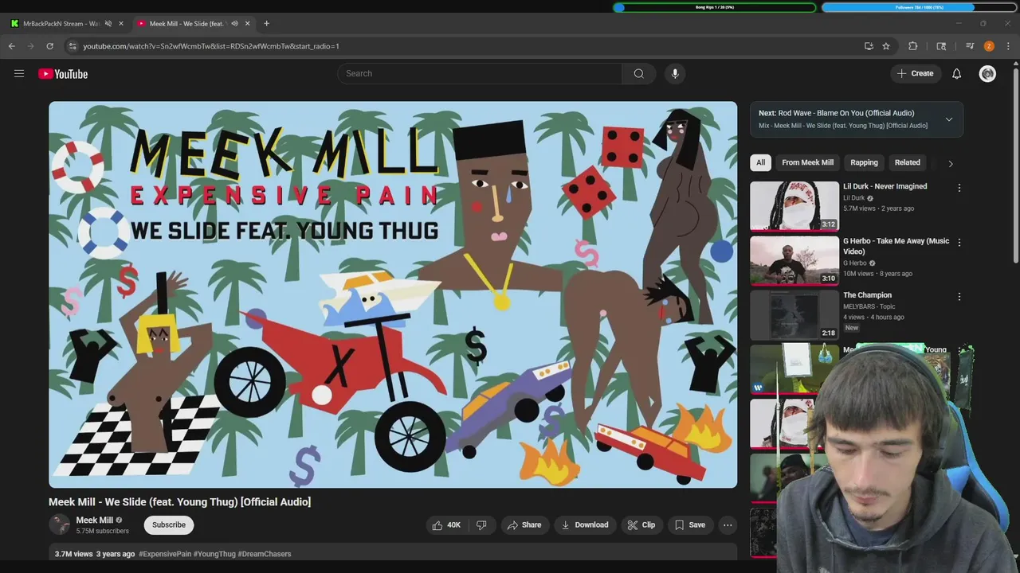Open the YouTube hamburger guide menu
This screenshot has width=1020, height=573.
(19, 74)
